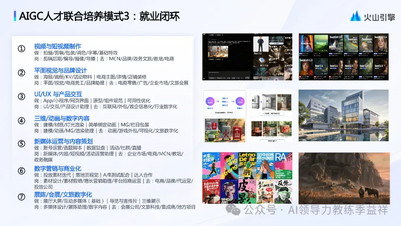Select the slide title AIGC人才联合培养模式3:就业闭环
The height and width of the screenshot is (226, 401).
point(99,16)
